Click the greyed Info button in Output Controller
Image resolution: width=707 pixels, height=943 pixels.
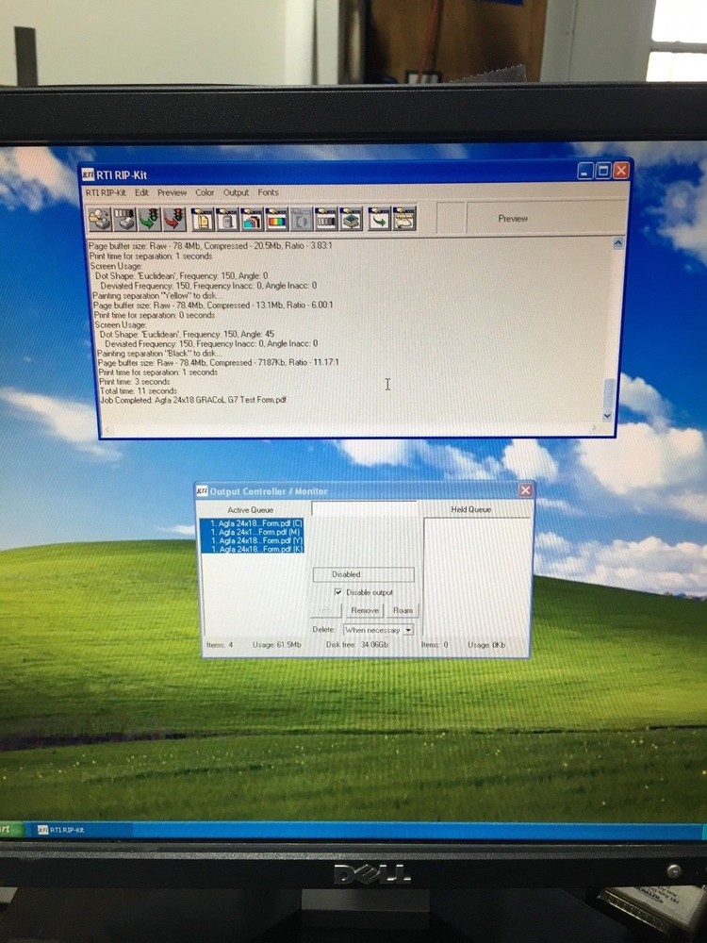click(x=325, y=610)
